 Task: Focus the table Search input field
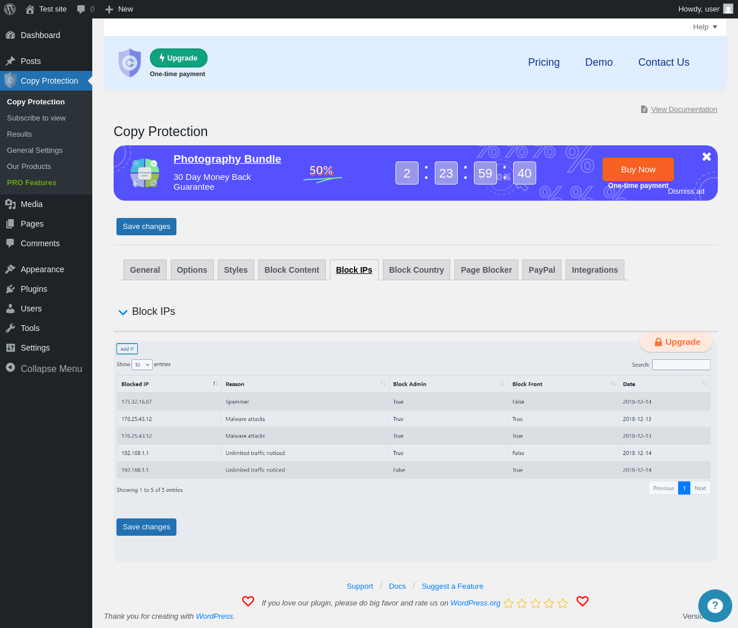(681, 364)
